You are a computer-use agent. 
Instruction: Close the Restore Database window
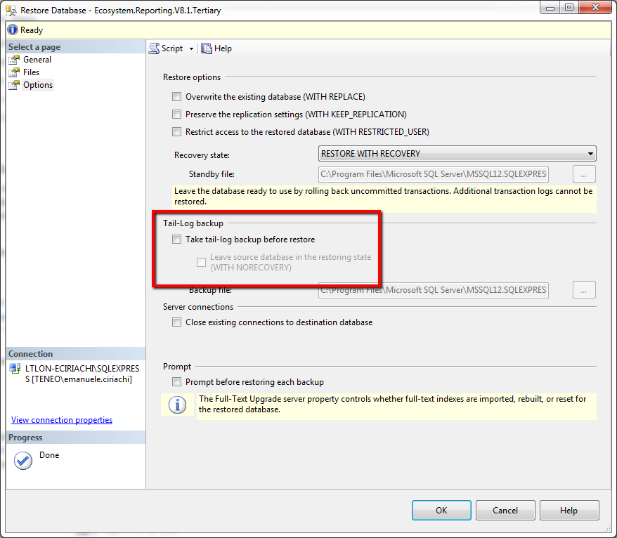(x=595, y=7)
